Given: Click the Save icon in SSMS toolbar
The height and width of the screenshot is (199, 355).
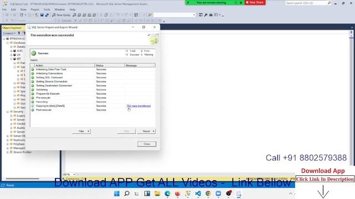Looking at the screenshot, I should (42, 15).
